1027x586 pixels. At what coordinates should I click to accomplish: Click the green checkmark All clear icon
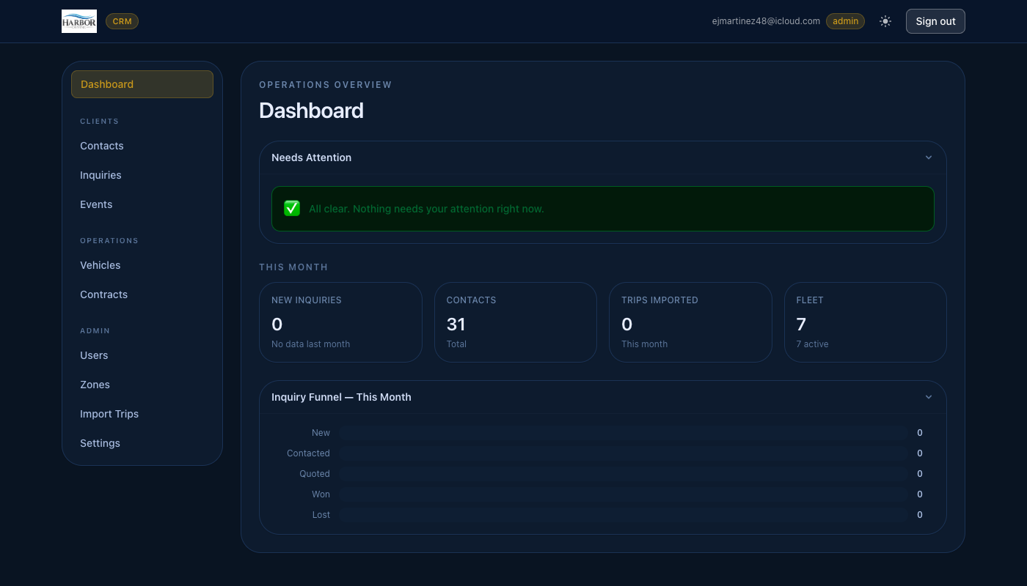[292, 209]
